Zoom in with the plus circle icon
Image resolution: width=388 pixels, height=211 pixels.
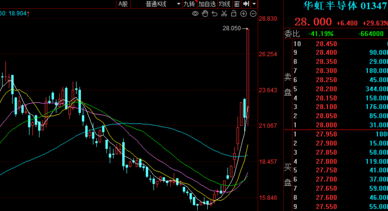tap(244, 13)
